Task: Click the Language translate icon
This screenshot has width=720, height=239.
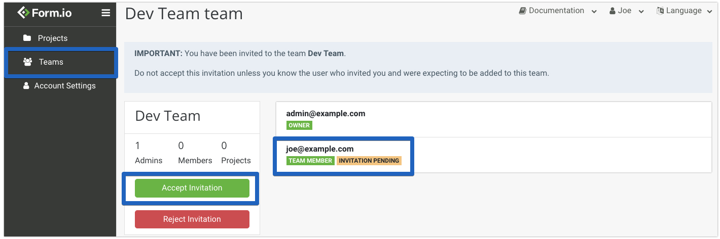Action: point(661,11)
